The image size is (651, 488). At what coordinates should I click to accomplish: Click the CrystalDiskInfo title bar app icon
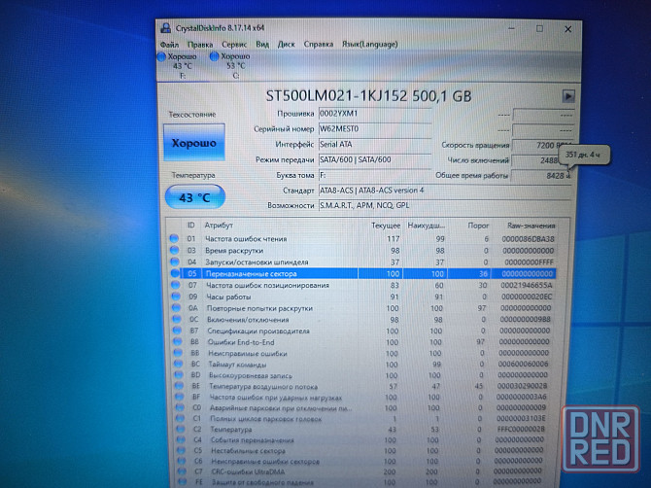[166, 28]
